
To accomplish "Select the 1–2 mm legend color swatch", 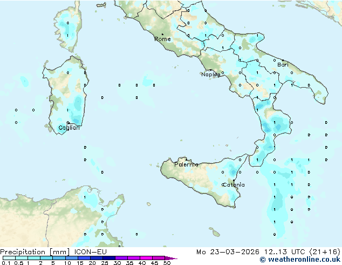I will tap(34, 258).
